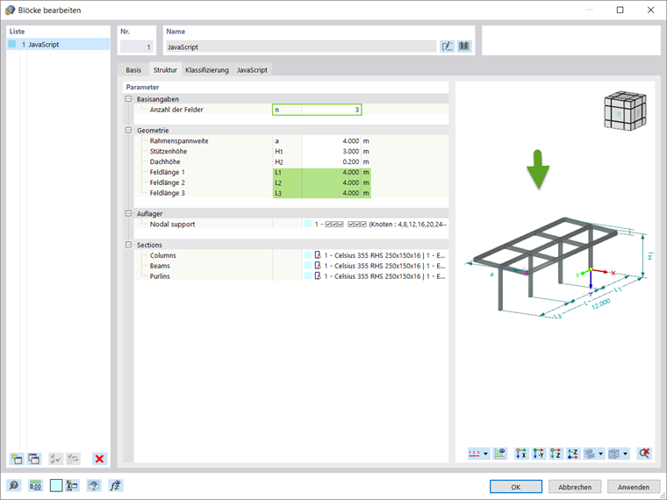Image resolution: width=667 pixels, height=500 pixels.
Task: Click the light-cyan color box in bottom toolbar
Action: point(56,486)
